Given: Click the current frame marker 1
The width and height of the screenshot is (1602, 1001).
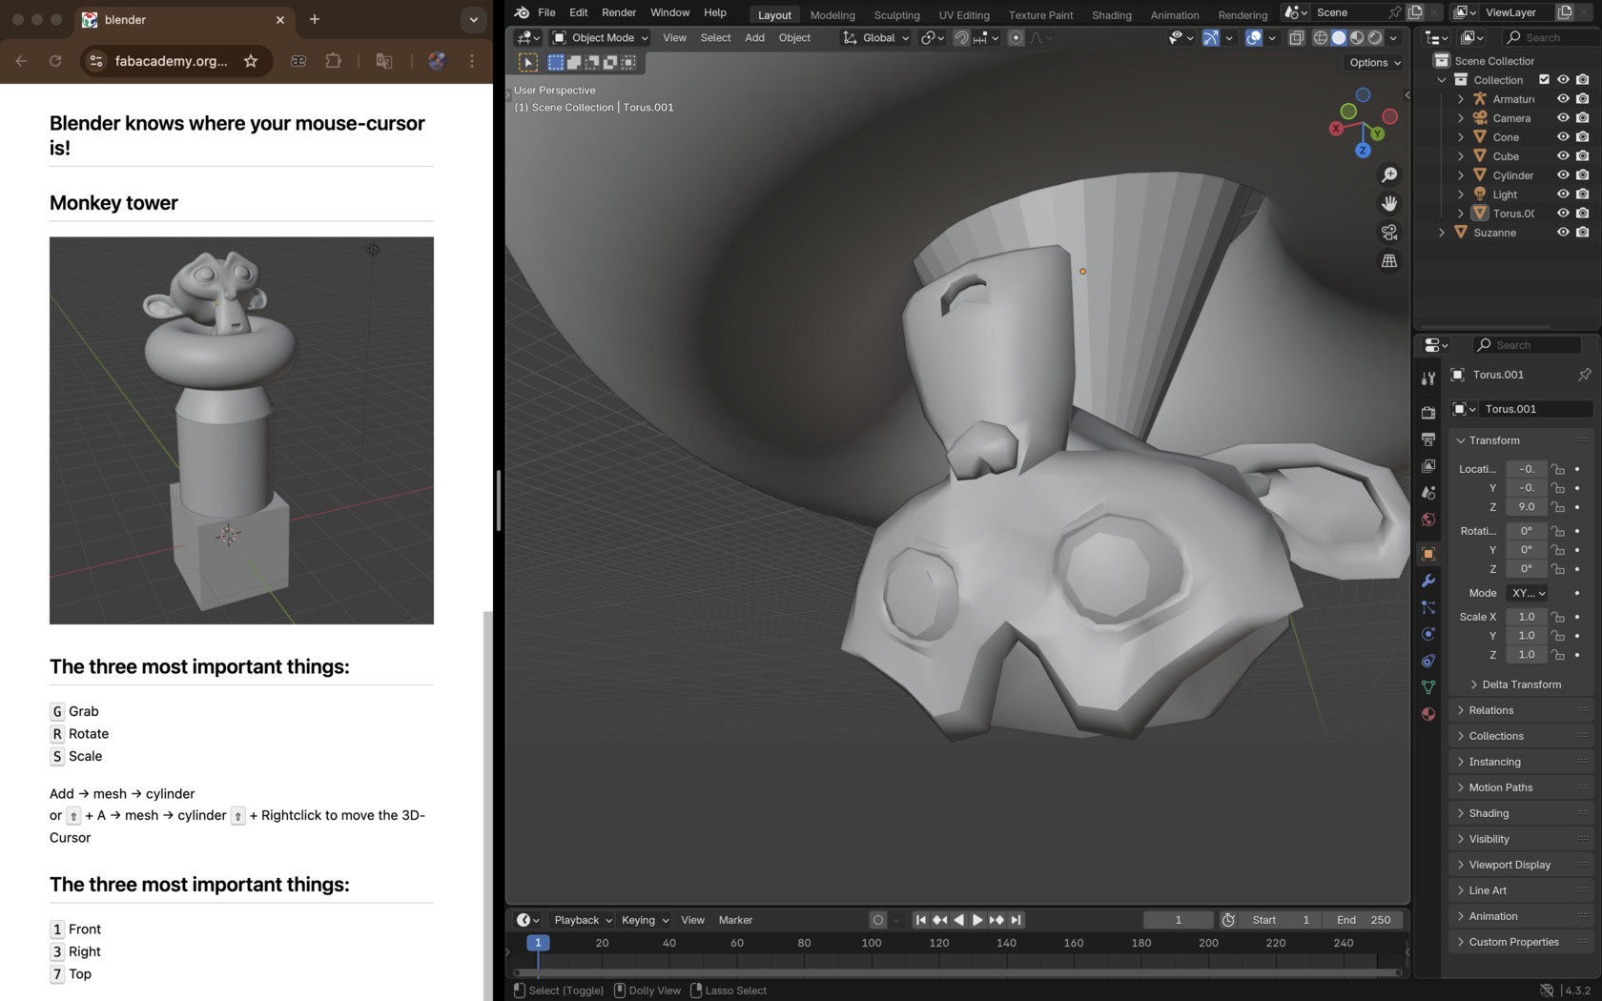Looking at the screenshot, I should click(x=538, y=943).
